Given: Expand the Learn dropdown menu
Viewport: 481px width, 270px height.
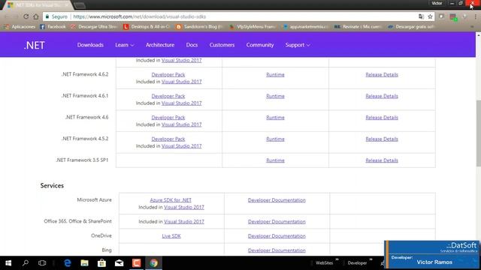Looking at the screenshot, I should [124, 45].
